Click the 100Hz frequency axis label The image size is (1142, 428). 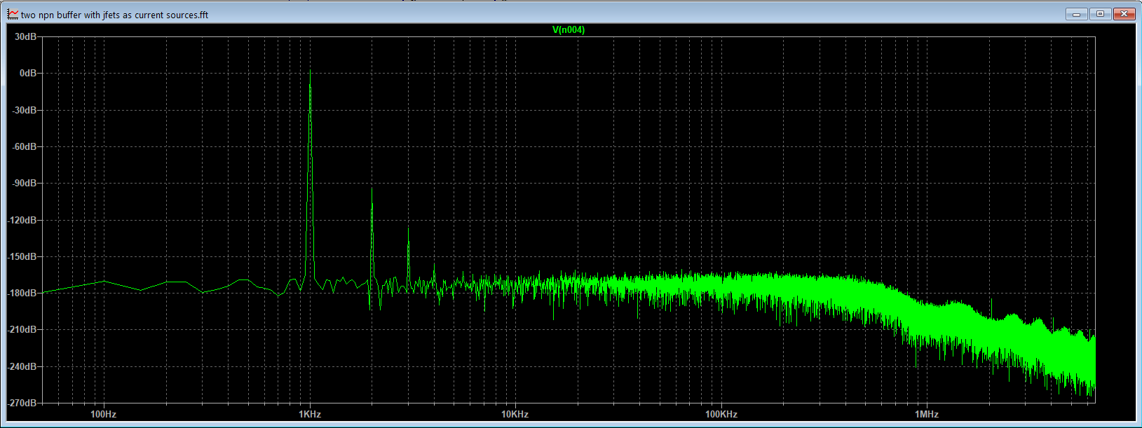tap(104, 414)
